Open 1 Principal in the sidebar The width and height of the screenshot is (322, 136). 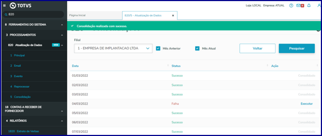18,55
